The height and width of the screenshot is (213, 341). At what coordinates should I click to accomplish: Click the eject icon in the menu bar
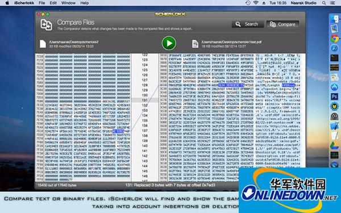(264, 3)
